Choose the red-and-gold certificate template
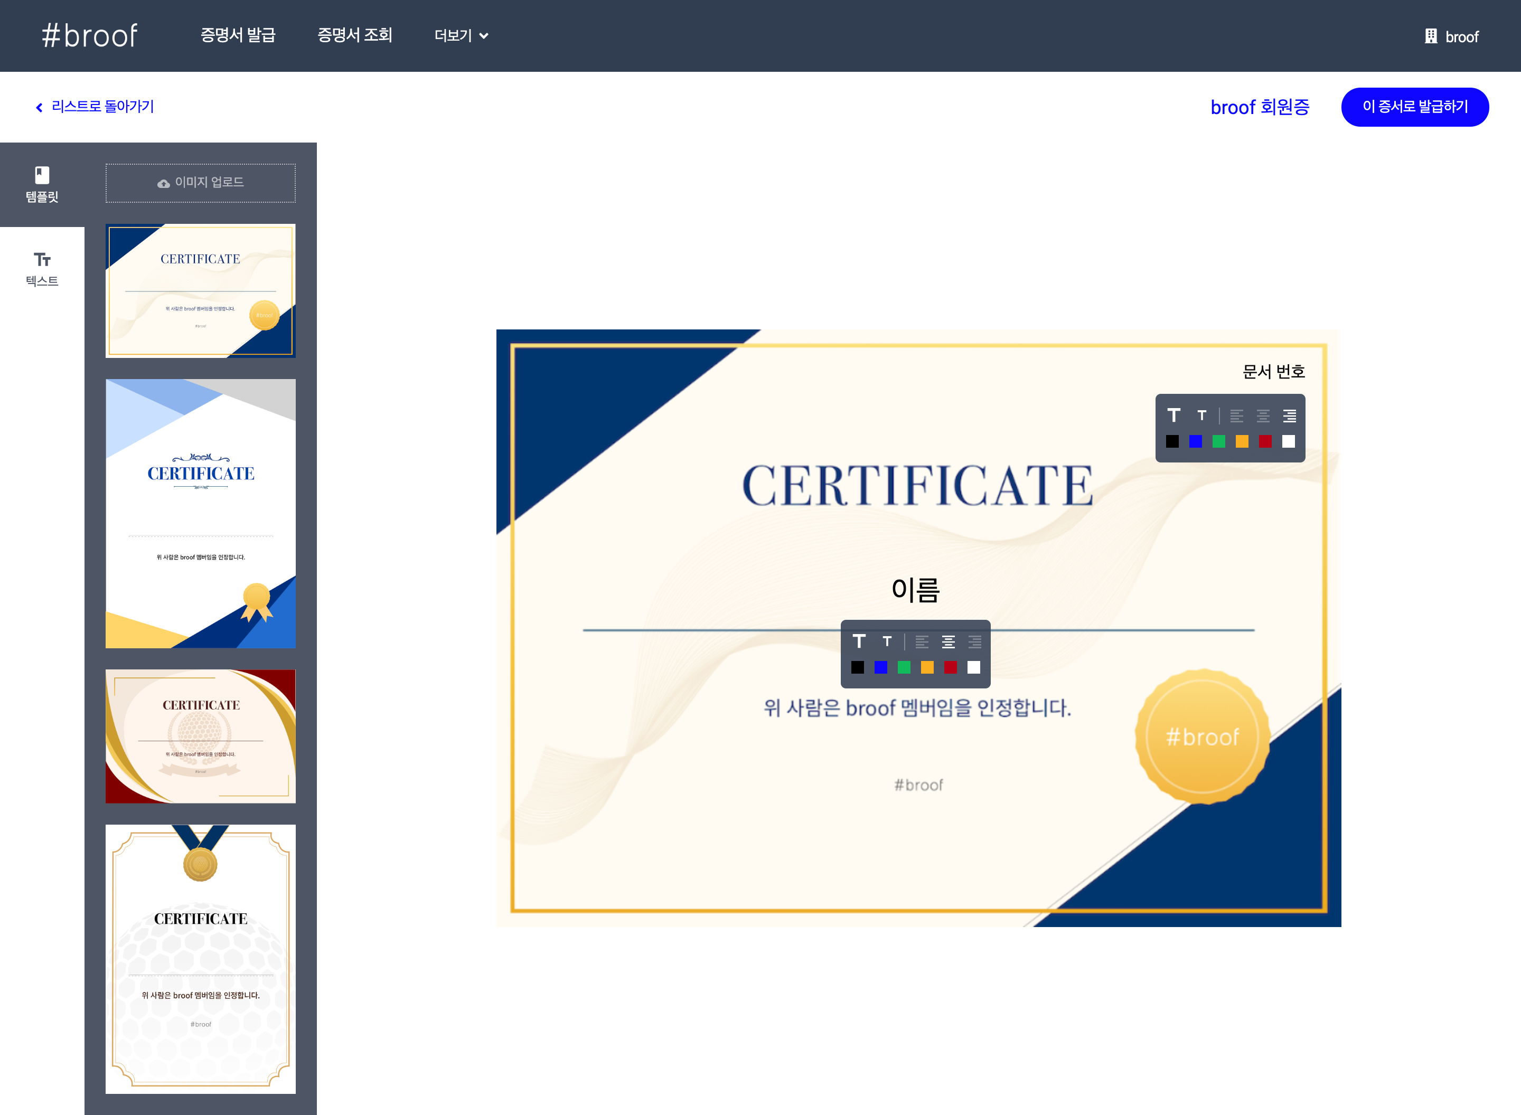The height and width of the screenshot is (1115, 1521). click(x=201, y=736)
